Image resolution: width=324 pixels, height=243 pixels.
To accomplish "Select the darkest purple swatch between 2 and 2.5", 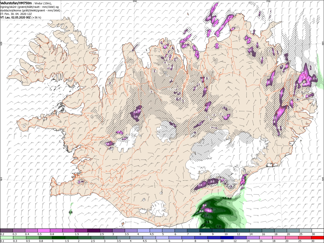I will click(94, 230).
